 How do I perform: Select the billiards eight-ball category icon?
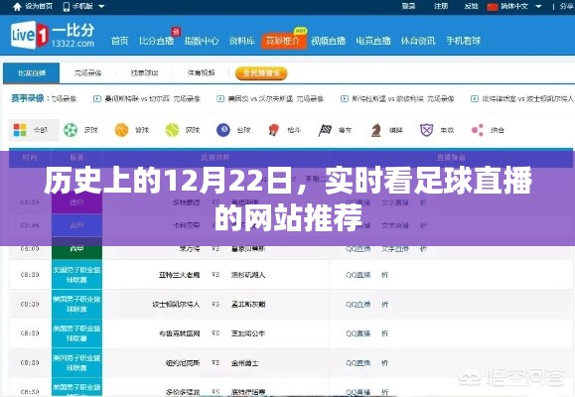coord(223,130)
